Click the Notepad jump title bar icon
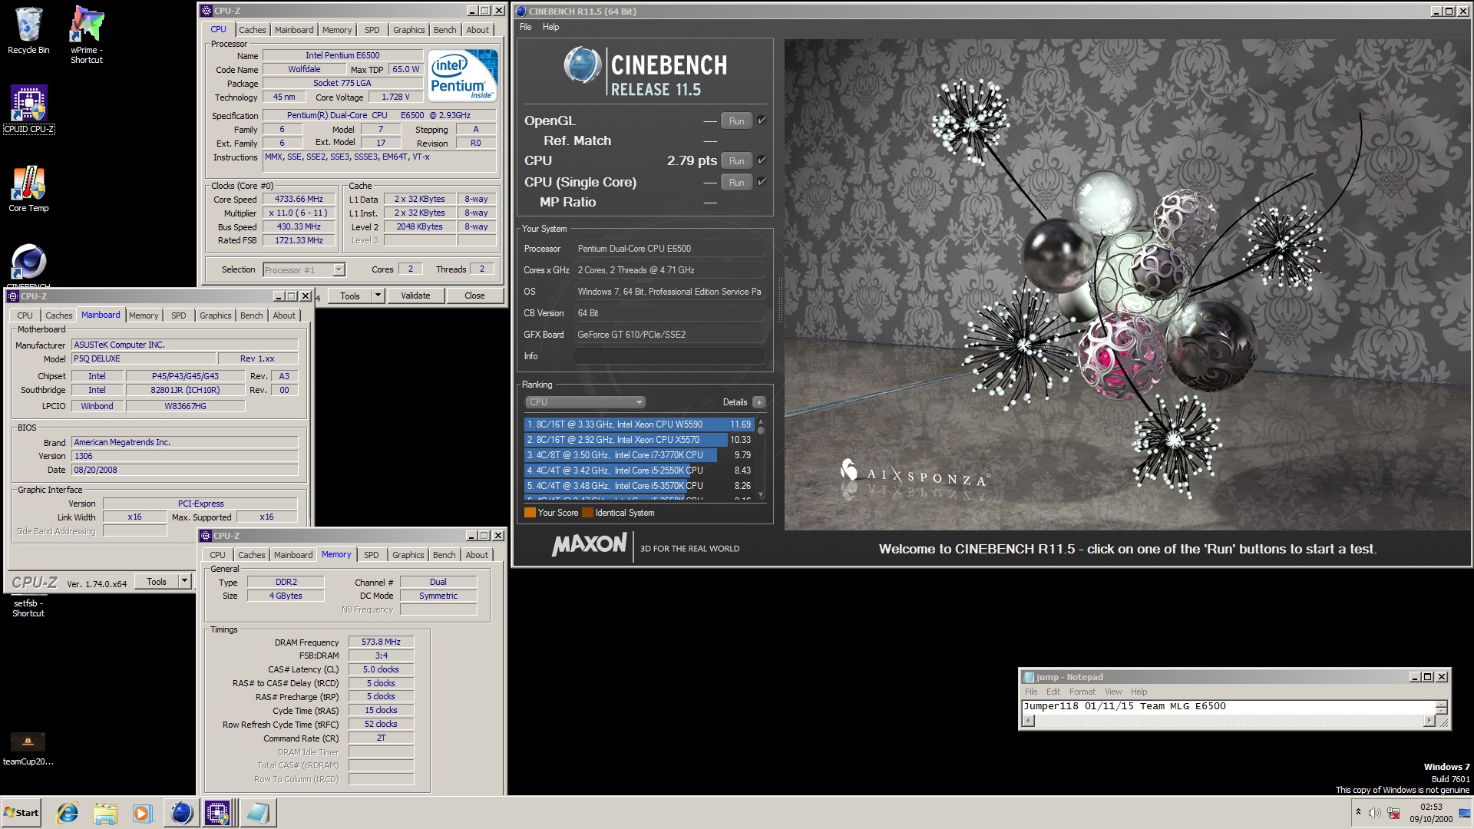The height and width of the screenshot is (829, 1474). pos(1029,677)
